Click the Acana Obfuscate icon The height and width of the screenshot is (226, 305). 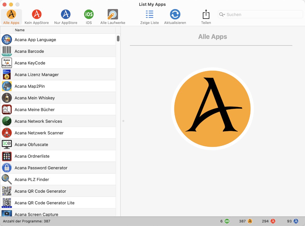tap(7, 144)
